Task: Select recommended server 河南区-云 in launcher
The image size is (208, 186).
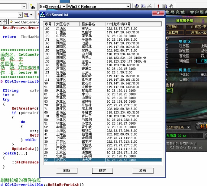Action: tap(196, 33)
